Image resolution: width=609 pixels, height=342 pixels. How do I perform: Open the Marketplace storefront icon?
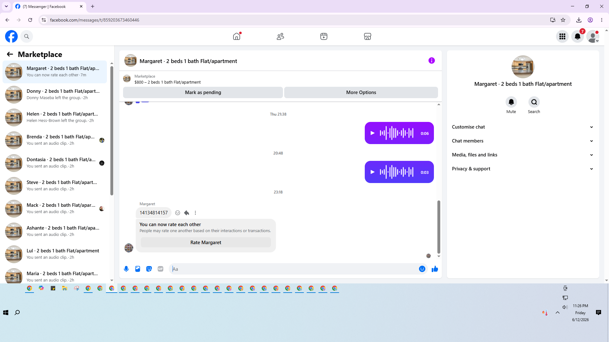(368, 36)
